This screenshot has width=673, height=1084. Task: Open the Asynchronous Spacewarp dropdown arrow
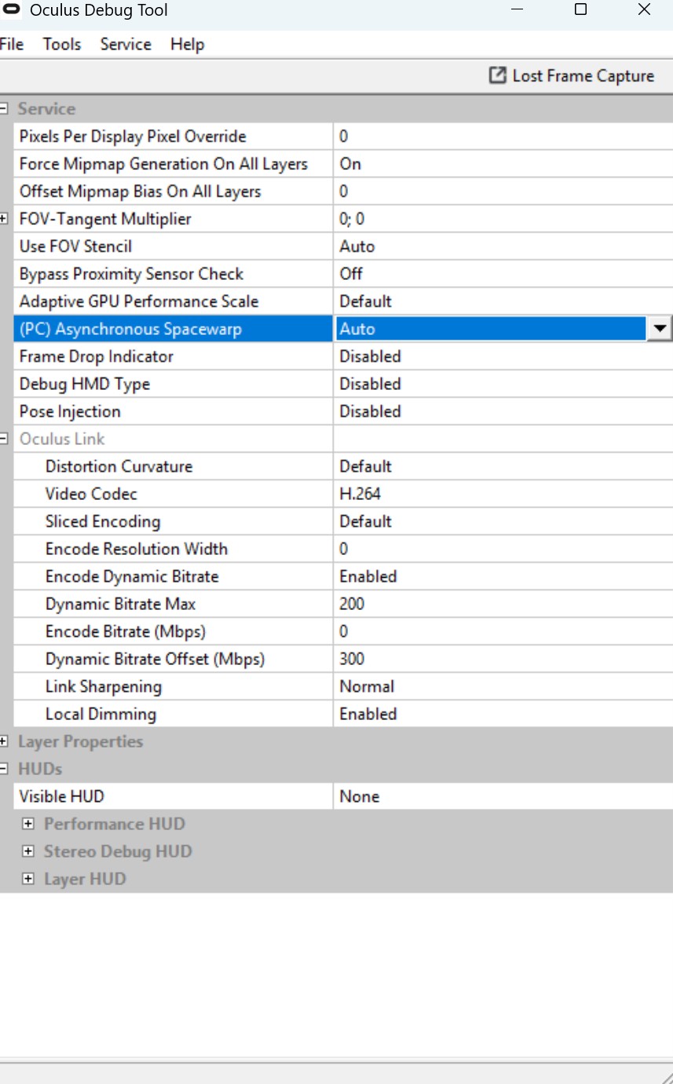(x=660, y=329)
